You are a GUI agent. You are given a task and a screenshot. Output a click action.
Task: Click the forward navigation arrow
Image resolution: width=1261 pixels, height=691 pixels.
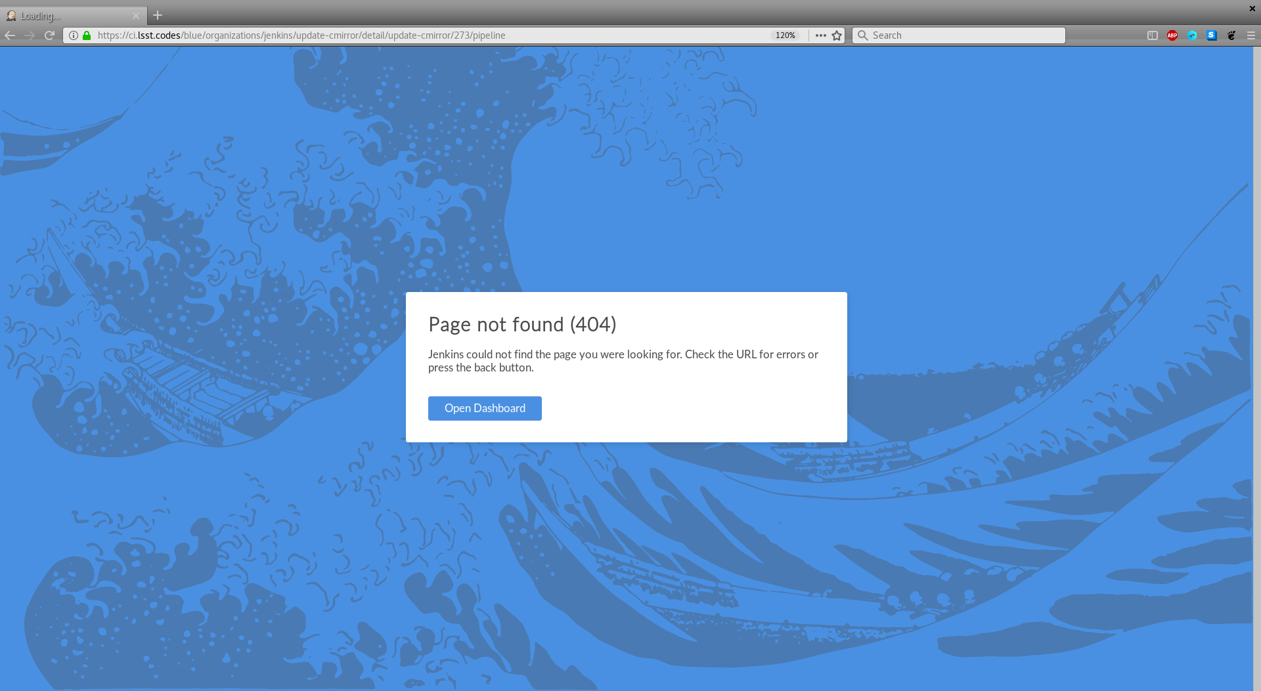point(30,35)
